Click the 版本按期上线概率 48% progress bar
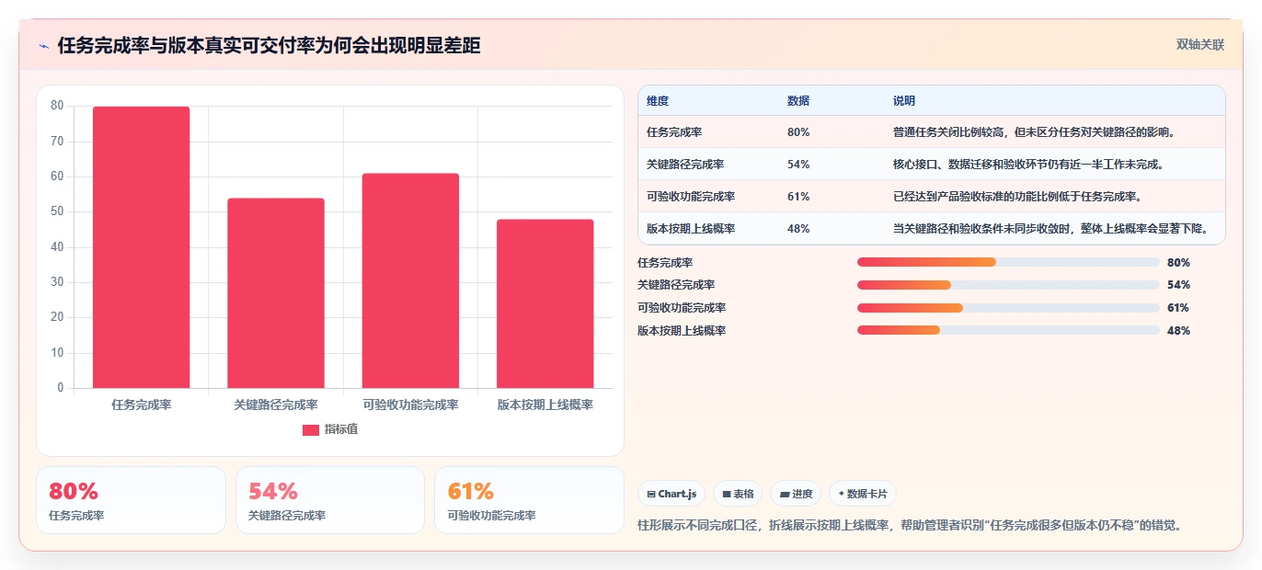Viewport: 1262px width, 570px height. click(x=1008, y=330)
